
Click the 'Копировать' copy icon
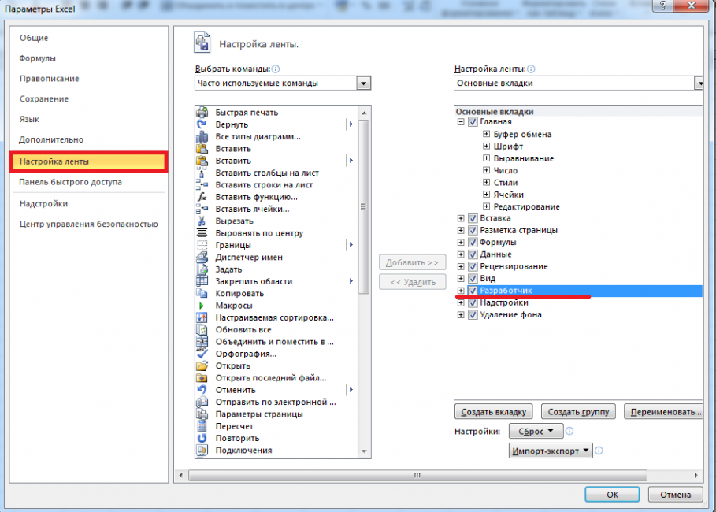coord(202,293)
